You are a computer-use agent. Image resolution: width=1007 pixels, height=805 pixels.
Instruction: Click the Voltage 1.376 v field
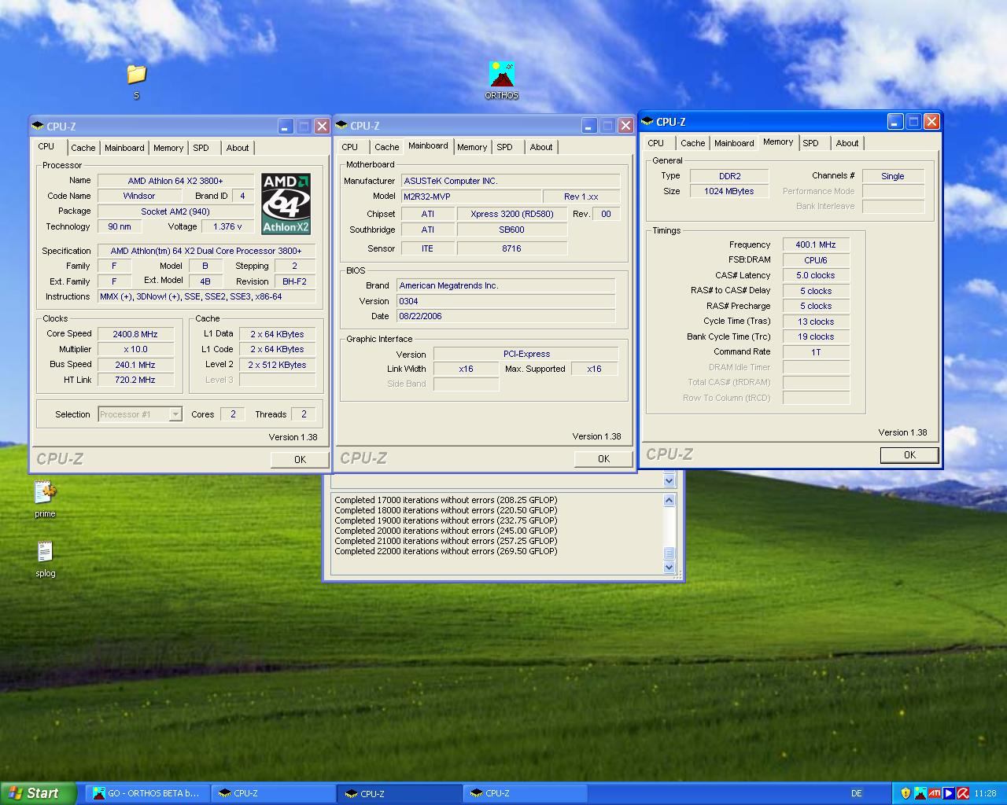pyautogui.click(x=228, y=226)
